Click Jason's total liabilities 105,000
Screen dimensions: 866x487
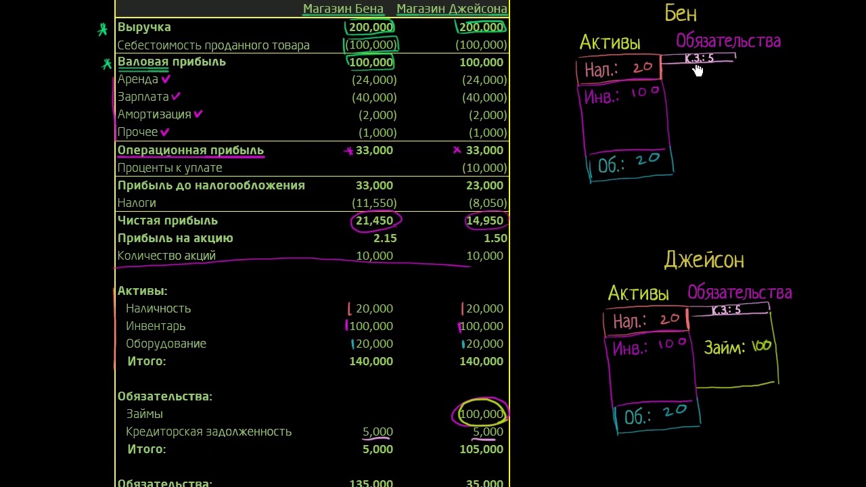coord(481,449)
